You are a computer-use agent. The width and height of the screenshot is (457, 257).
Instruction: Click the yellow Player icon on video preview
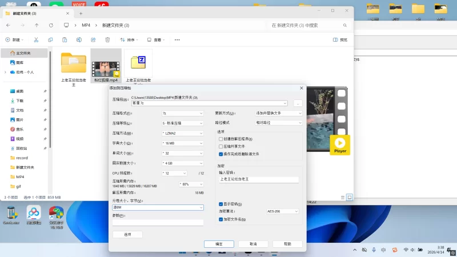[340, 144]
